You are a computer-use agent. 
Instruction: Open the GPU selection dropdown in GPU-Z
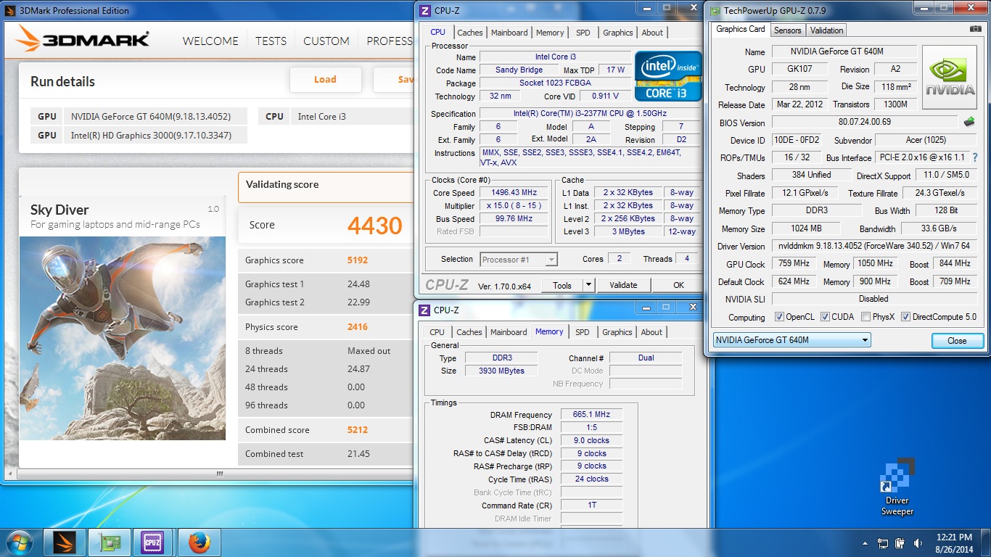[791, 340]
